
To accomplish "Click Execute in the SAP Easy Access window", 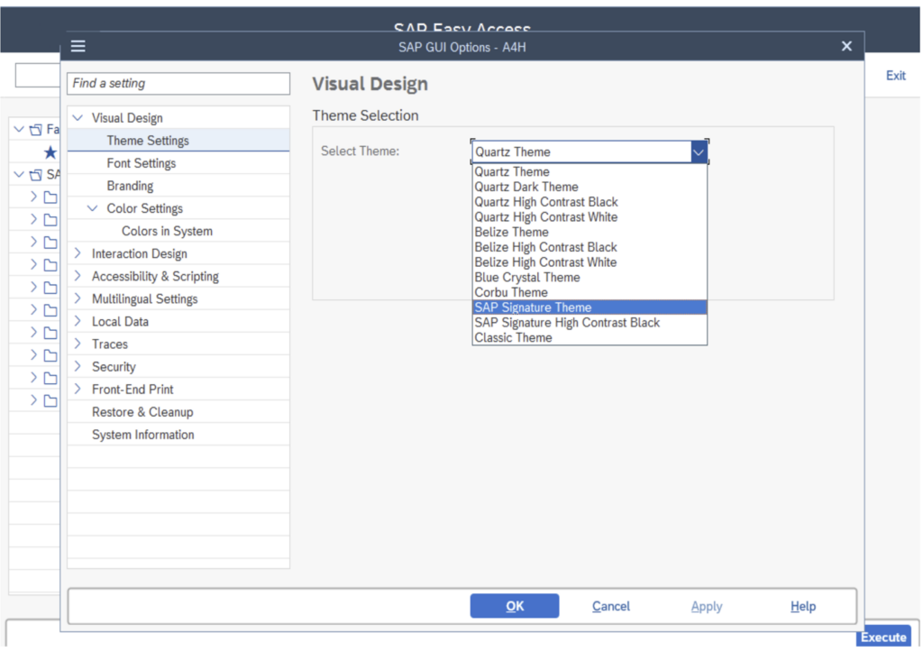I will coord(883,637).
